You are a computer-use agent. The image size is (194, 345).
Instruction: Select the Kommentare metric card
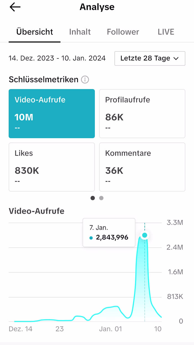pyautogui.click(x=142, y=167)
